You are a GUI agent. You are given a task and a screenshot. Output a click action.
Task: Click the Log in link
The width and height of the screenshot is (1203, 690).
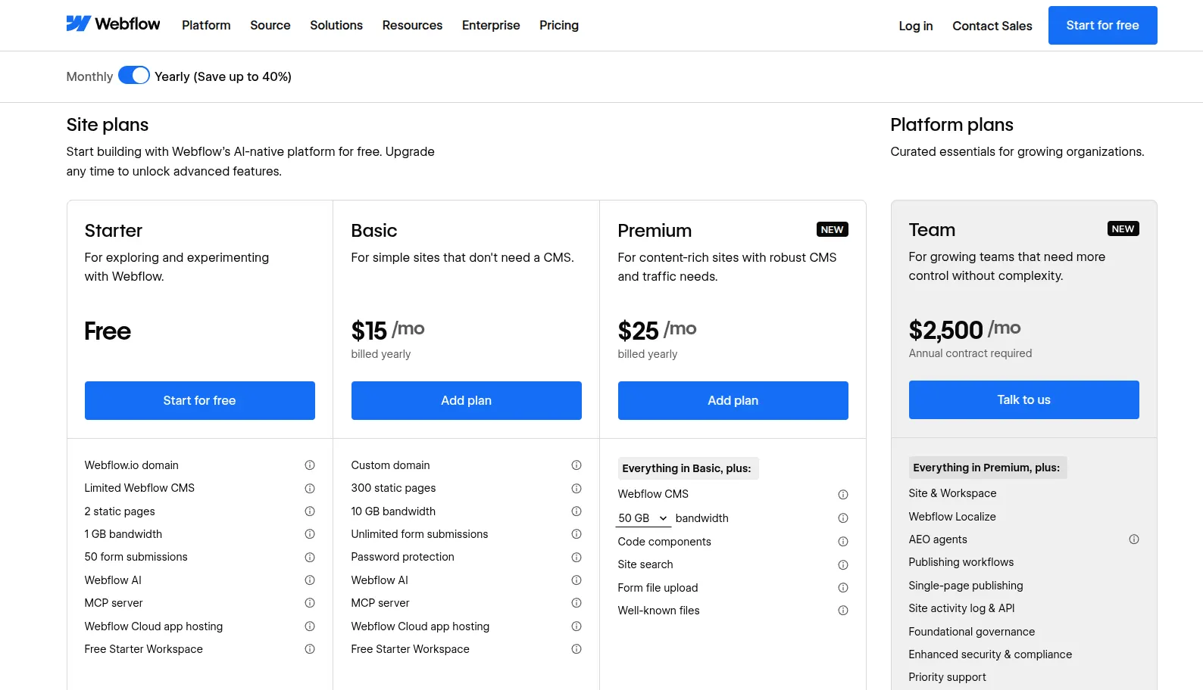[x=916, y=26]
